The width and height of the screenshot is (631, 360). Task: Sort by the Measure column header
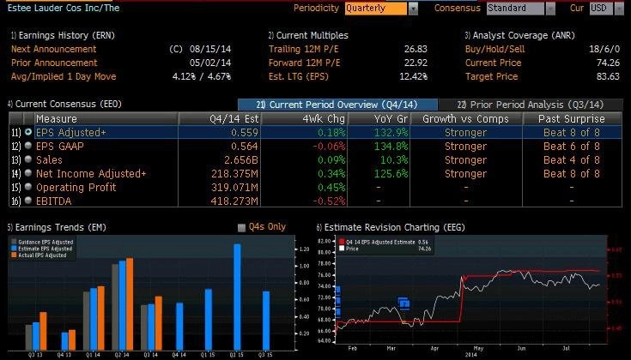[x=106, y=119]
